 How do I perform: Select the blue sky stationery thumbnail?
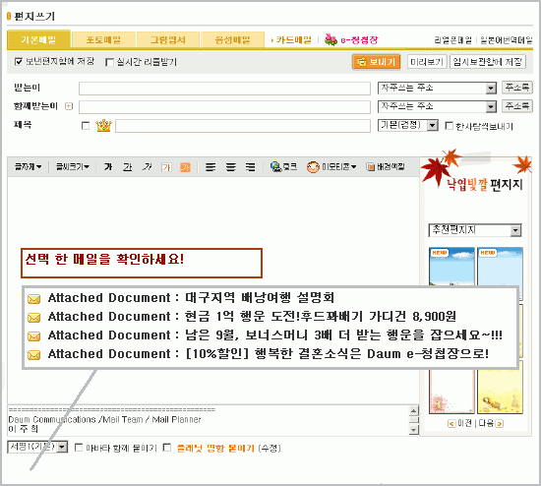(x=451, y=267)
